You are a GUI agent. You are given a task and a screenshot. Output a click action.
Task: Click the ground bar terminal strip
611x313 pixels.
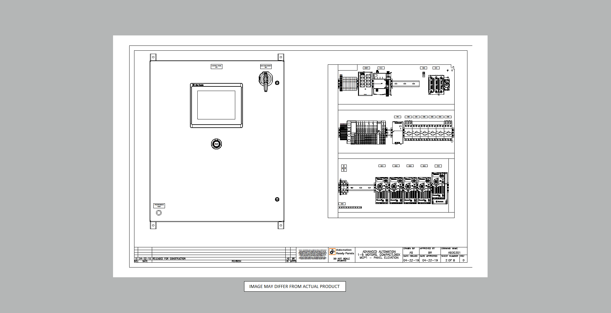pyautogui.click(x=350, y=208)
